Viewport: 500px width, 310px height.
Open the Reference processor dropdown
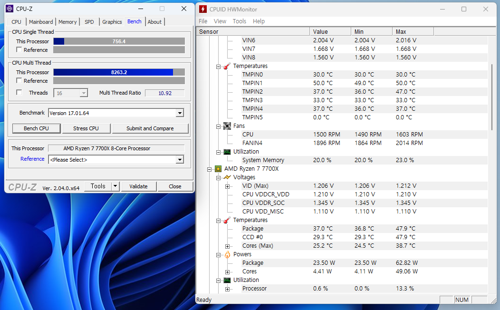pos(180,159)
